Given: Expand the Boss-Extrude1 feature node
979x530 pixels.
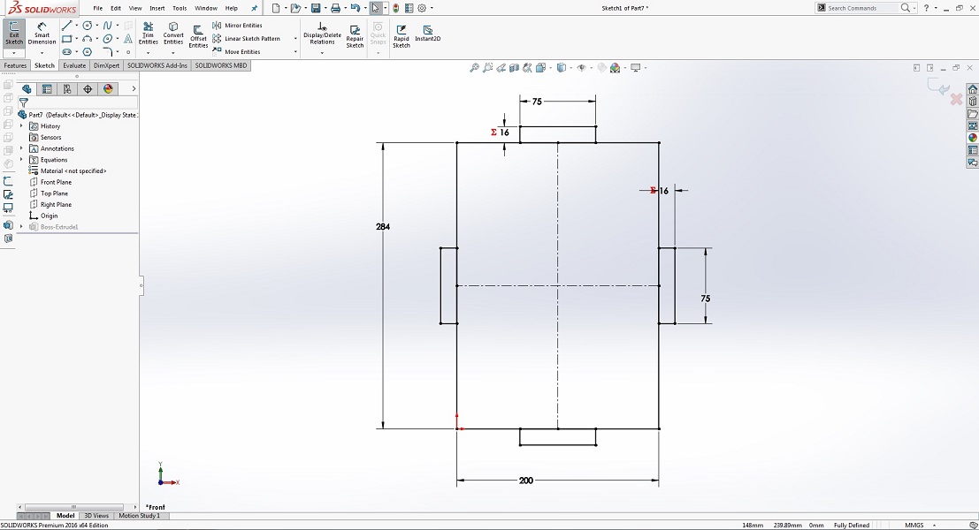Looking at the screenshot, I should [21, 227].
